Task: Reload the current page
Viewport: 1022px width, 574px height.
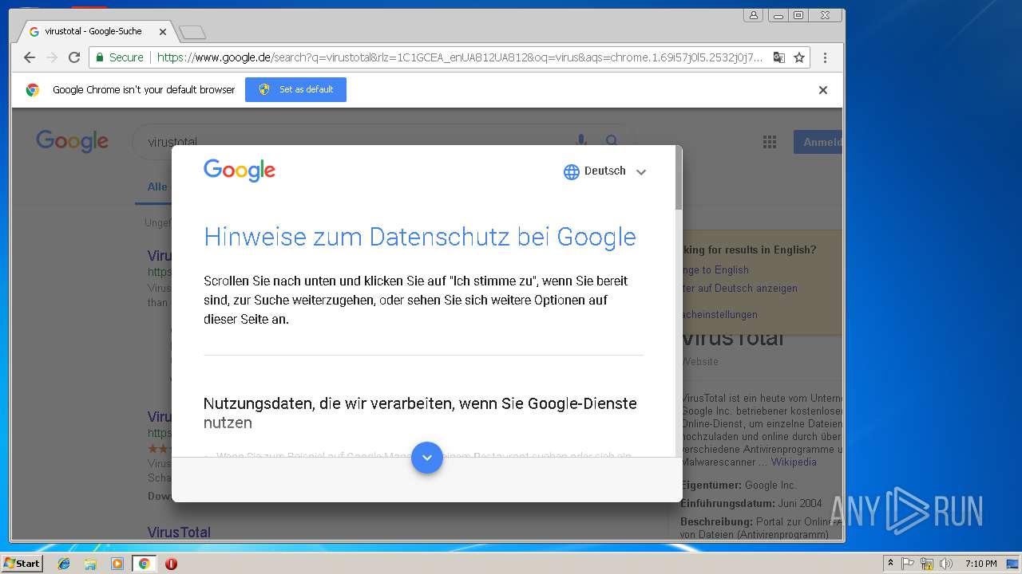Action: pyautogui.click(x=74, y=57)
